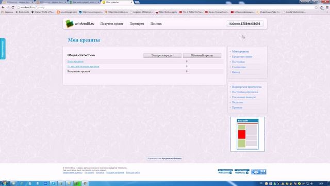Image resolution: width=330 pixels, height=186 pixels.
Task: Select the 'Общая статистика' heading
Action: pyautogui.click(x=81, y=55)
